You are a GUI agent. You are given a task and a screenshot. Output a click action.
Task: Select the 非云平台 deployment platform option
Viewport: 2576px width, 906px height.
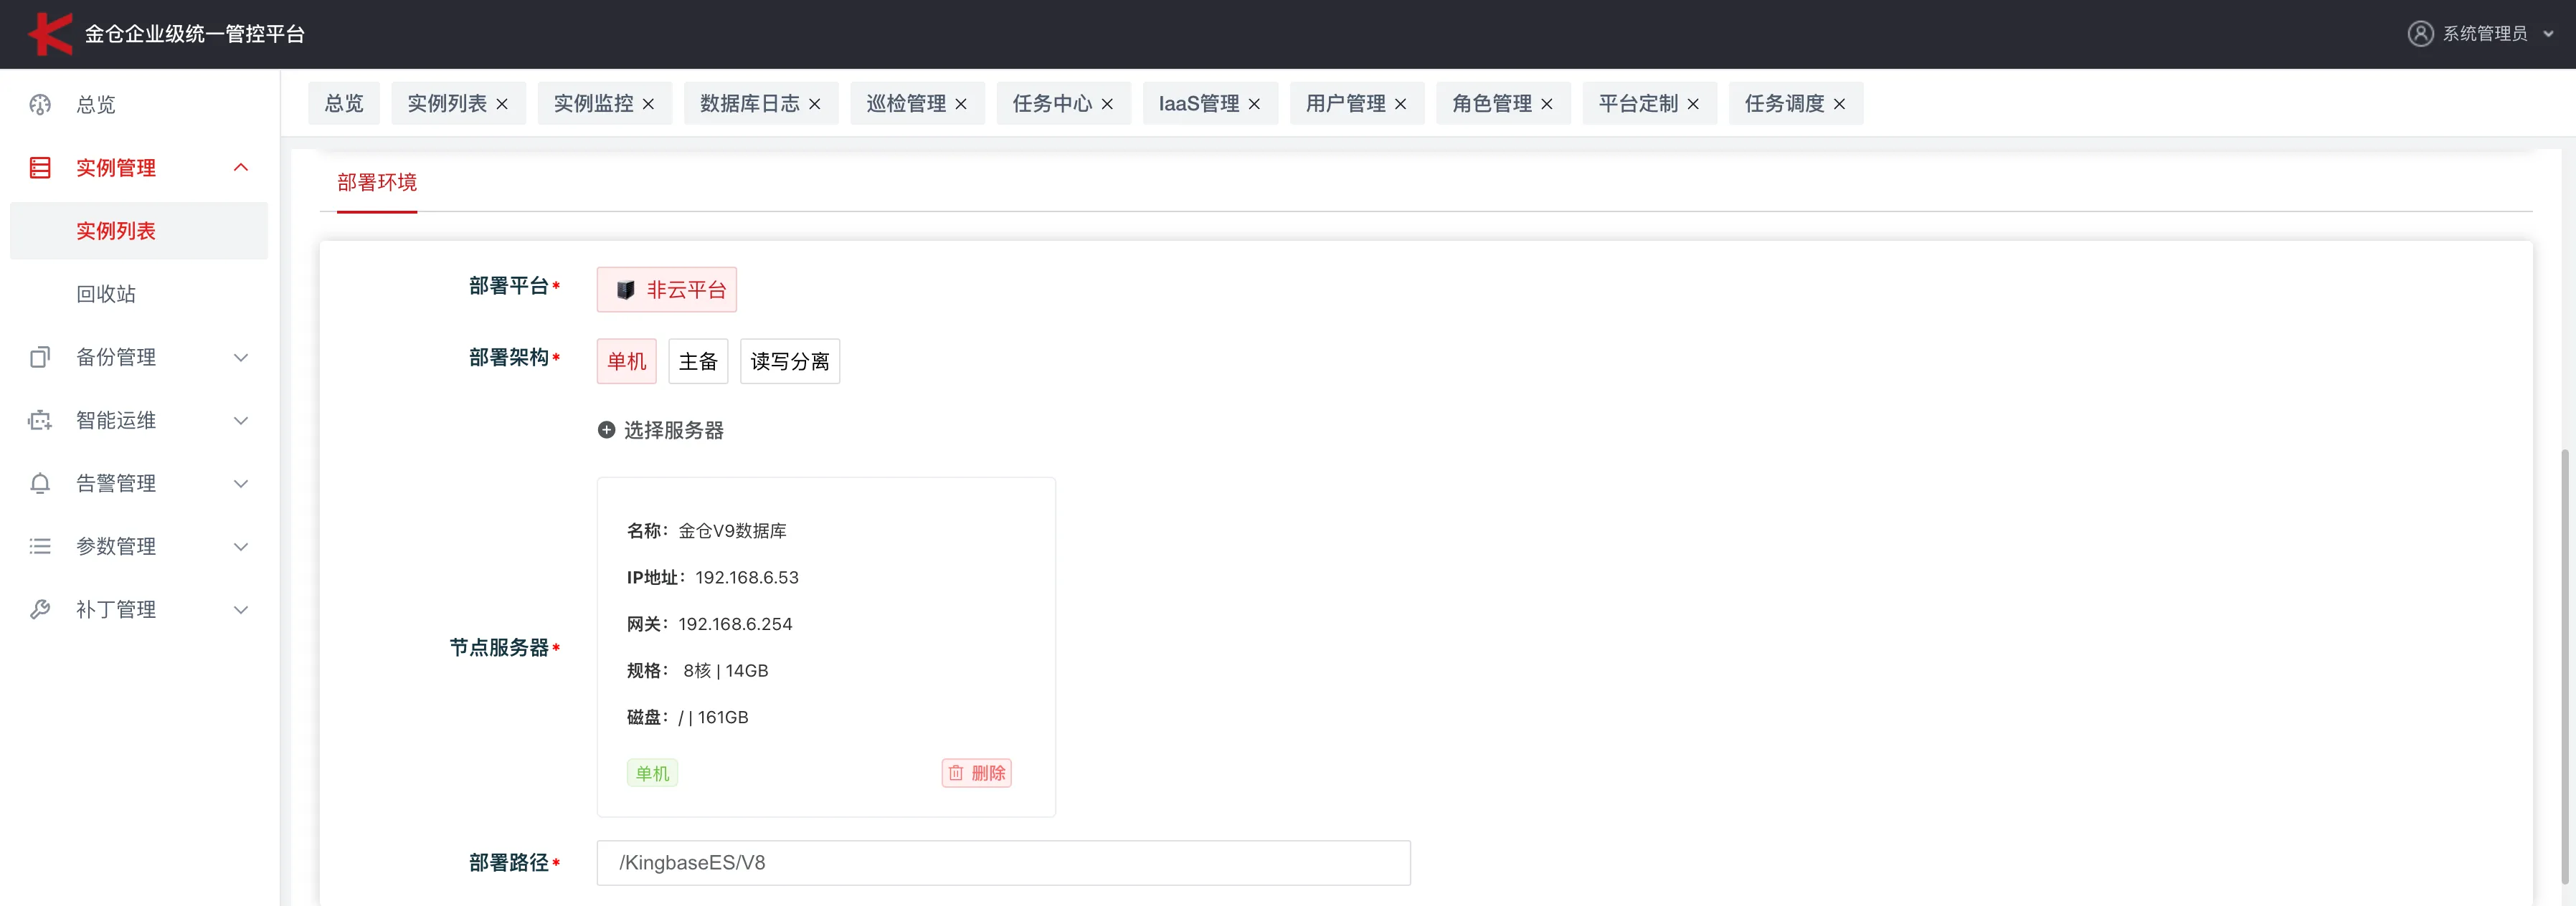pos(666,289)
